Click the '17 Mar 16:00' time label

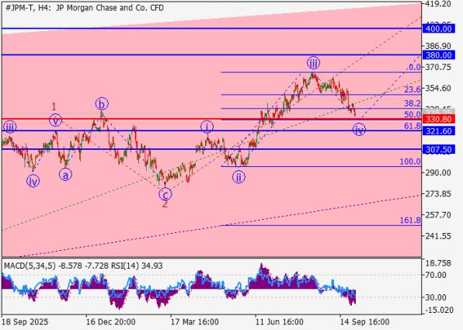195,322
